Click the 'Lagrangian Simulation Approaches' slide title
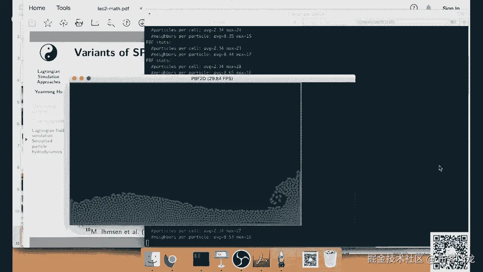 coord(49,77)
